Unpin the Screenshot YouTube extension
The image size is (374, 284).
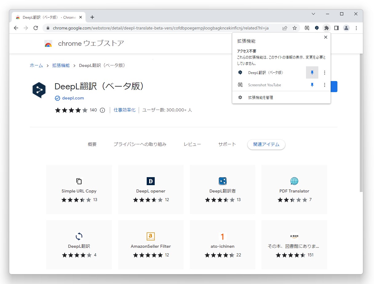tap(312, 85)
